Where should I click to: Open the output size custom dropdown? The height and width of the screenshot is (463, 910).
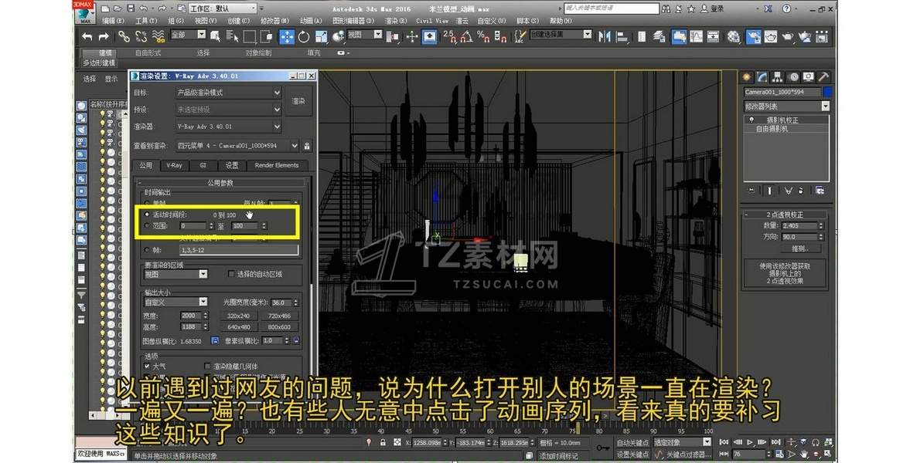click(x=176, y=302)
